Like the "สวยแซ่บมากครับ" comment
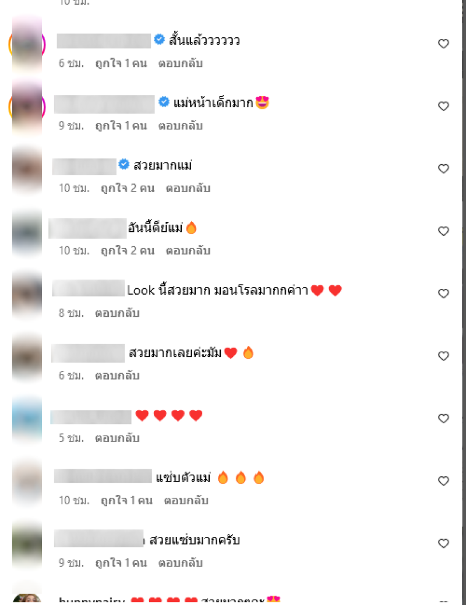466x605 pixels. (x=443, y=544)
